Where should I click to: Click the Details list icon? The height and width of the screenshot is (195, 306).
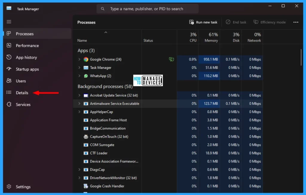pyautogui.click(x=9, y=92)
